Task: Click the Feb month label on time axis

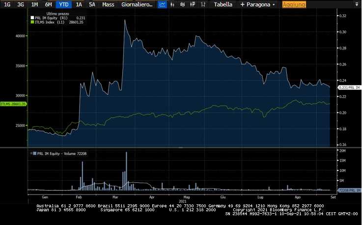Action: pos(79,197)
